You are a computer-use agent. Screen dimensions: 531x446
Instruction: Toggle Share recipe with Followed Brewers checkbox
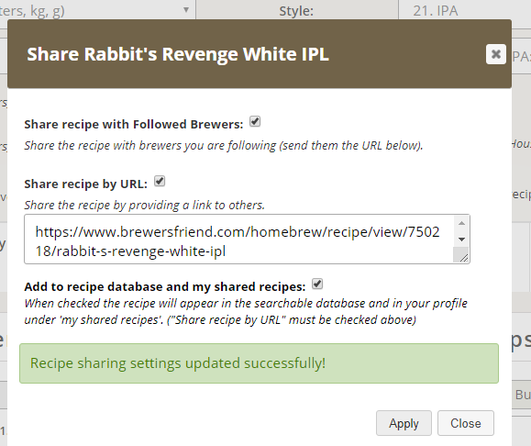255,121
